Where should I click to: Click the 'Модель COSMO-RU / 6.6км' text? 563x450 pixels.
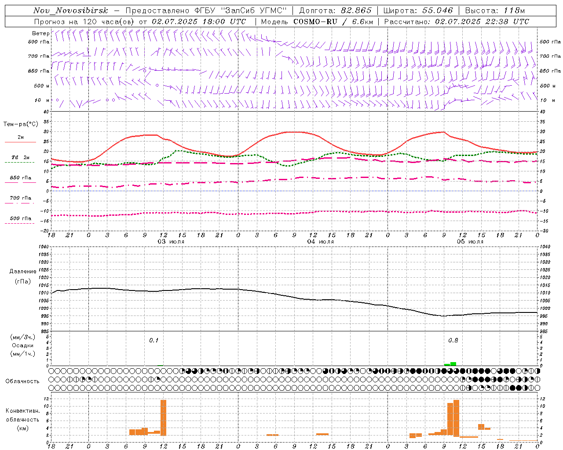pos(317,22)
